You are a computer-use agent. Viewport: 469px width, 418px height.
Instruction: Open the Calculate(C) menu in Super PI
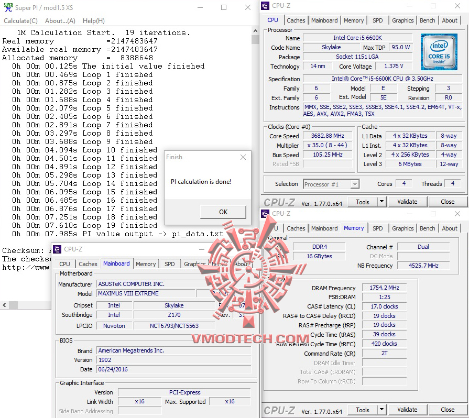pos(20,20)
